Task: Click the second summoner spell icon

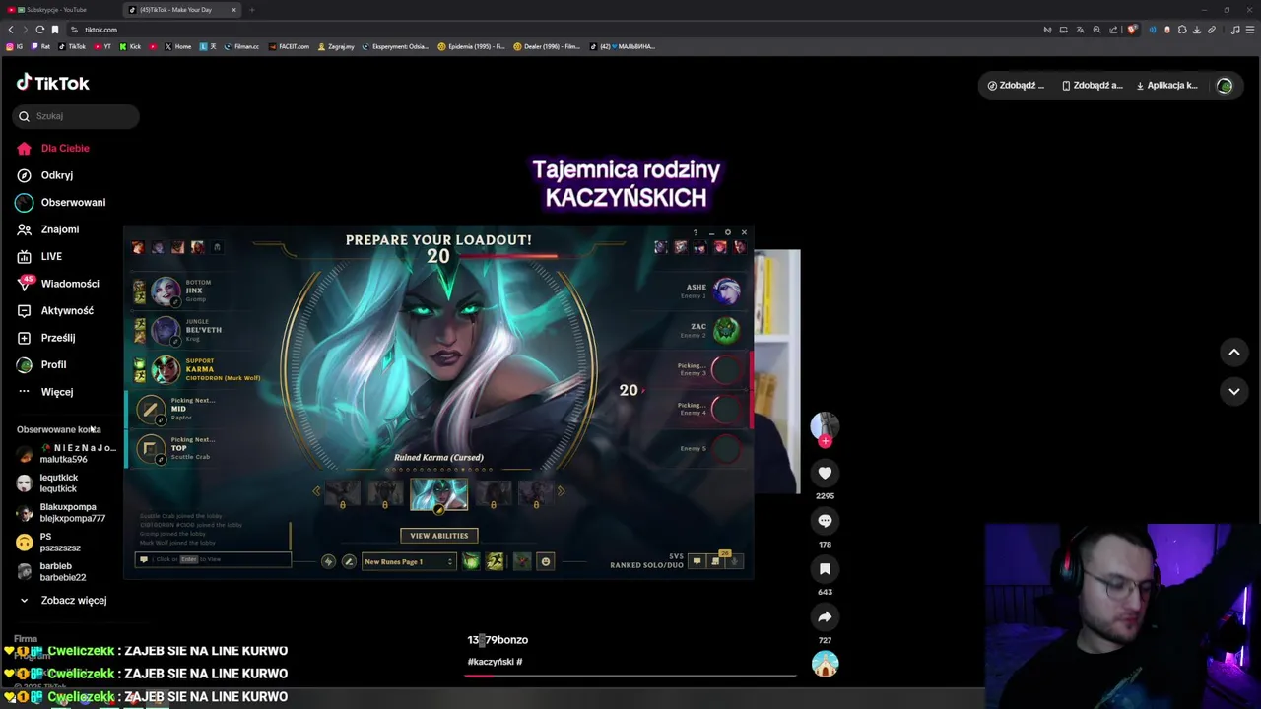Action: (x=495, y=561)
